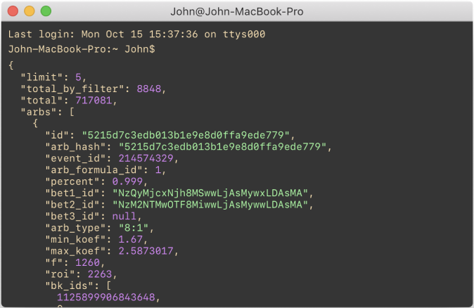474x308 pixels.
Task: Click the yellow minimize window button
Action: [29, 12]
